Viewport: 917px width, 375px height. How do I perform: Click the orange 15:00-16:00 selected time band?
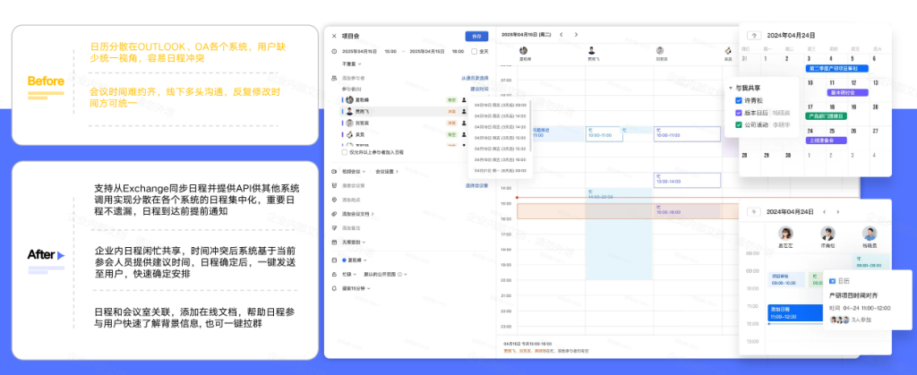click(628, 211)
